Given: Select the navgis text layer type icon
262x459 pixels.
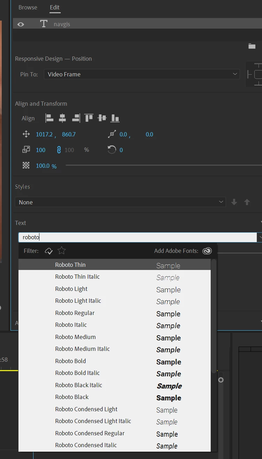Looking at the screenshot, I should click(x=44, y=24).
